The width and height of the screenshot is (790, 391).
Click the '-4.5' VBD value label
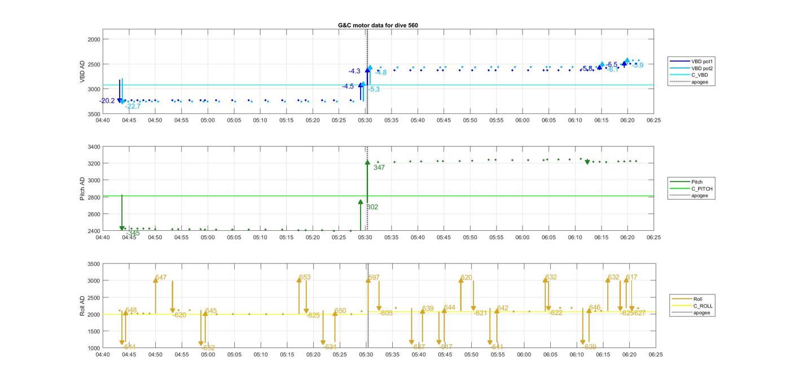pos(348,86)
